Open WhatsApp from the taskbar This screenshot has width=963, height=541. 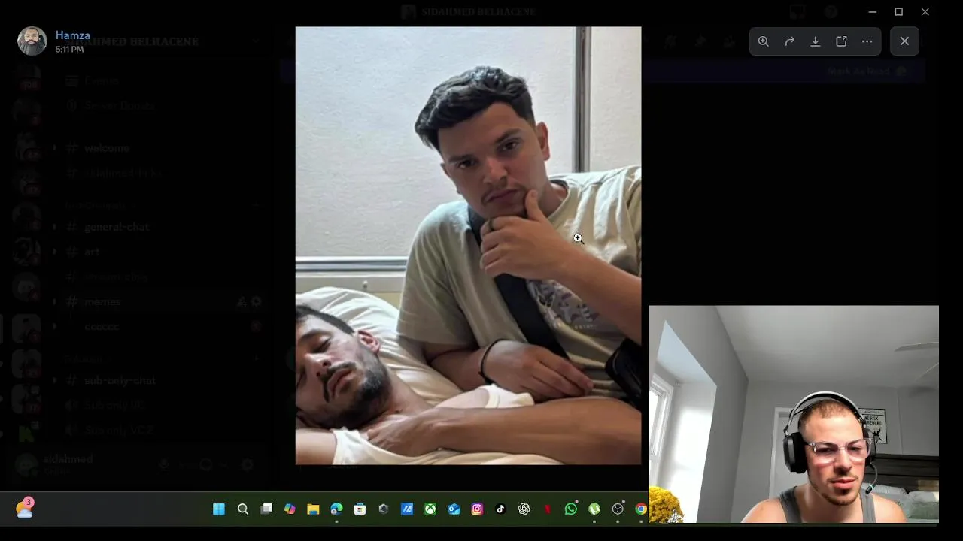tap(571, 509)
